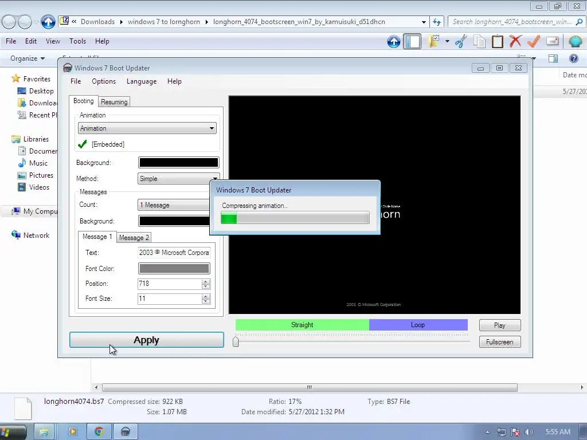Click the preview pane icon in Explorer
Screen dimensions: 587x440
coord(553,58)
